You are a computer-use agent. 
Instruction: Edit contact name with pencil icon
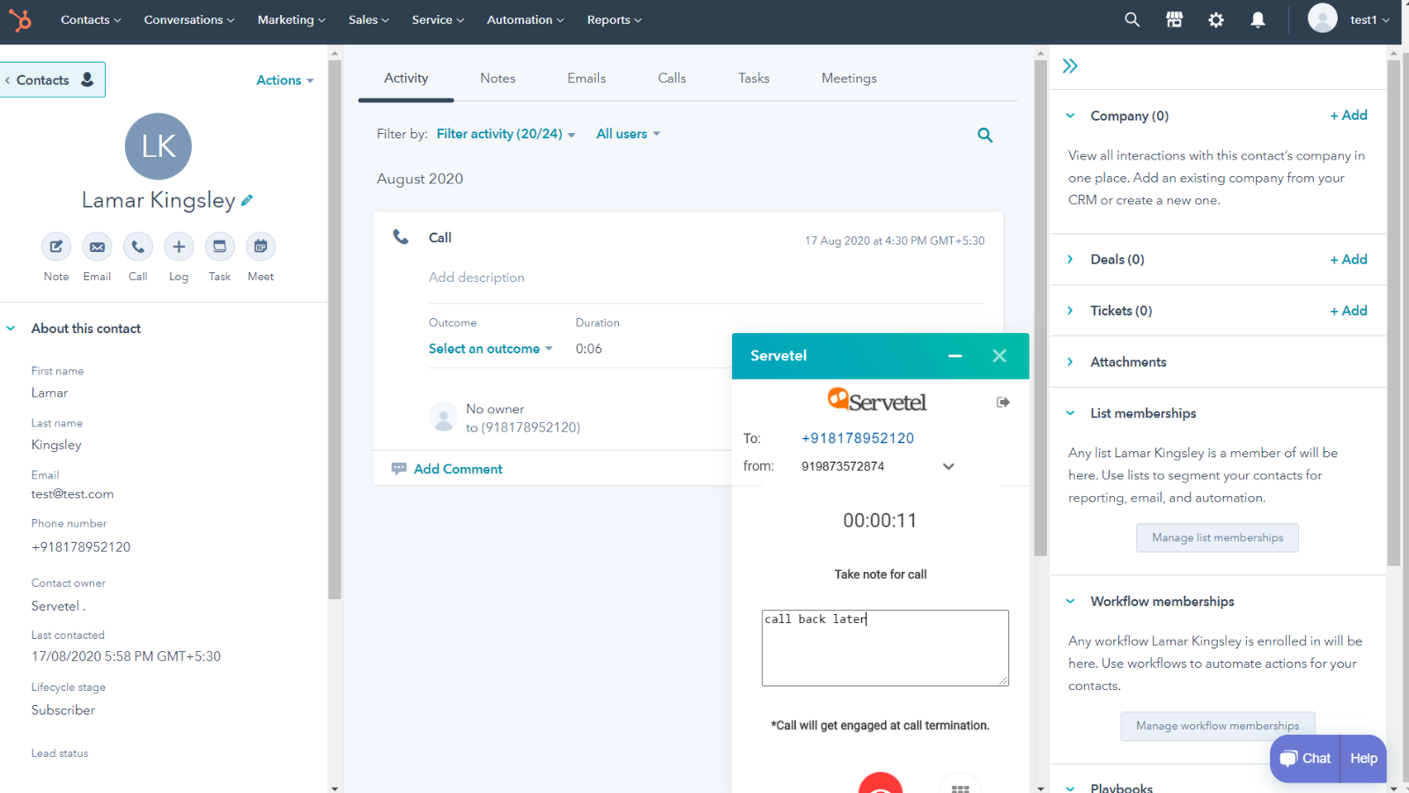click(x=247, y=200)
